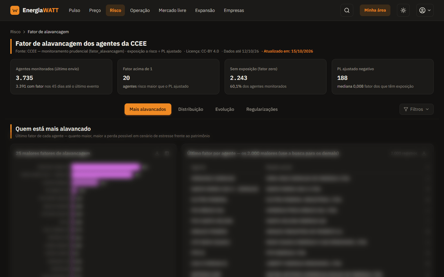
Task: Click the heading 'Quem está mais alavancado'
Action: pyautogui.click(x=53, y=129)
